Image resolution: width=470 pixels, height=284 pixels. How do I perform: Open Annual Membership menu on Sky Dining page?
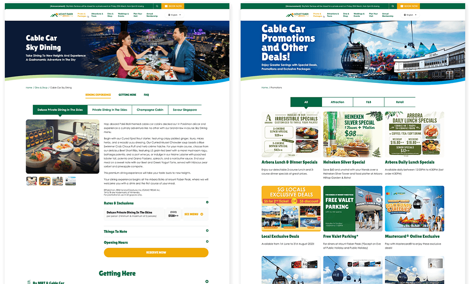[152, 15]
